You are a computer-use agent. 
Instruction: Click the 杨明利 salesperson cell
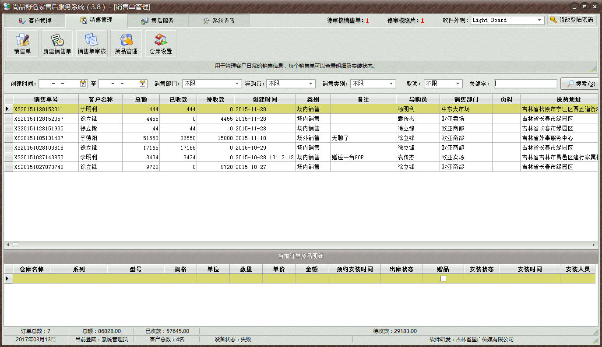point(418,109)
